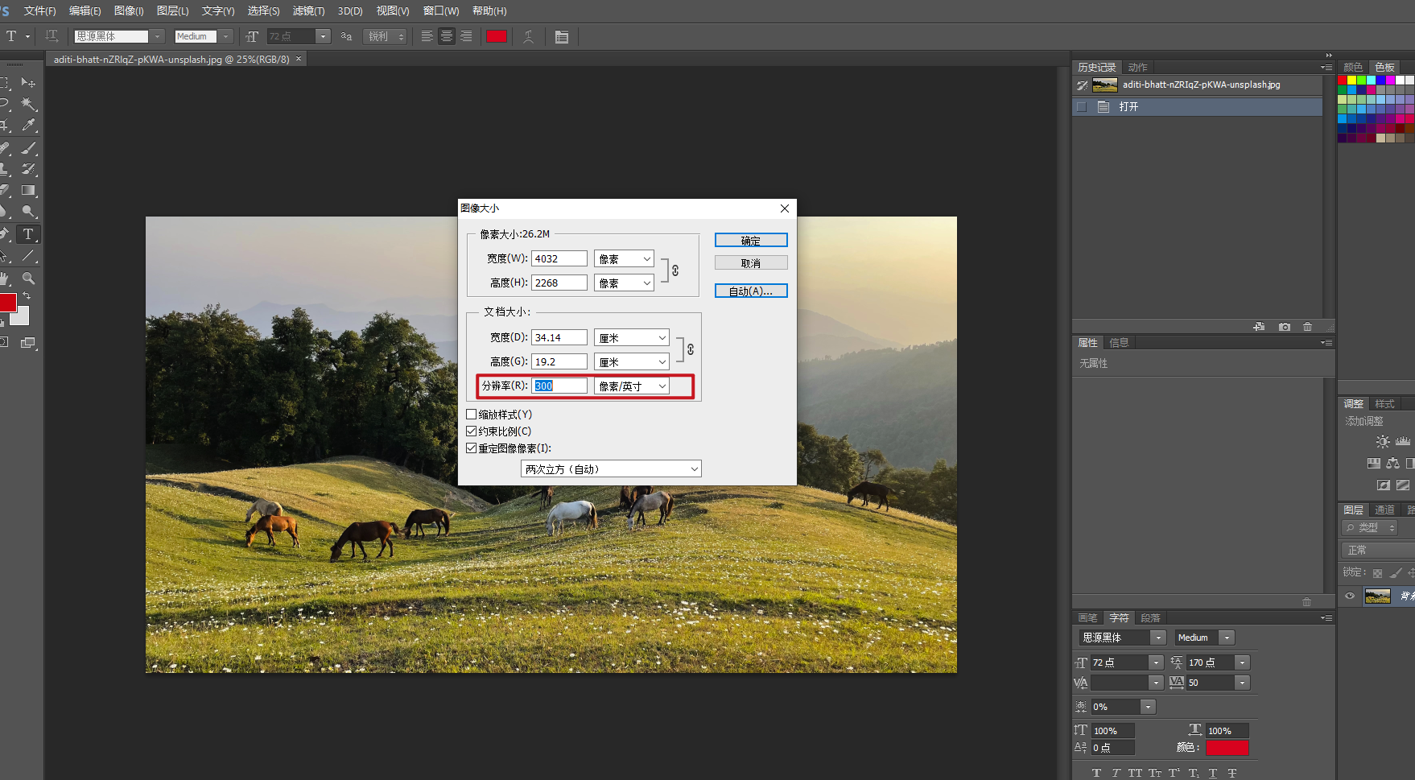The width and height of the screenshot is (1415, 780).
Task: Delete current state in History panel
Action: point(1308,327)
